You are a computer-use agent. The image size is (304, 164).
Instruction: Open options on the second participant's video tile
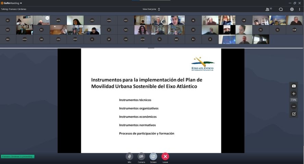[x=47, y=18]
